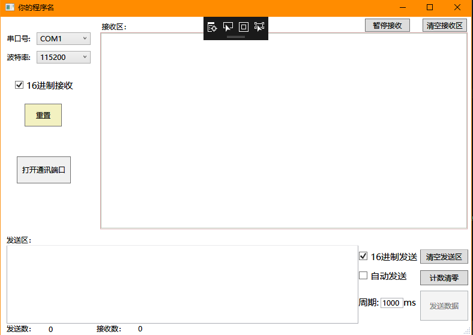This screenshot has height=335, width=473.
Task: Click the 打开通讯端口 button
Action: coord(44,170)
